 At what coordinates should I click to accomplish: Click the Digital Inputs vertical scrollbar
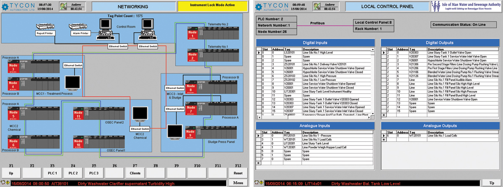[x=373, y=84]
